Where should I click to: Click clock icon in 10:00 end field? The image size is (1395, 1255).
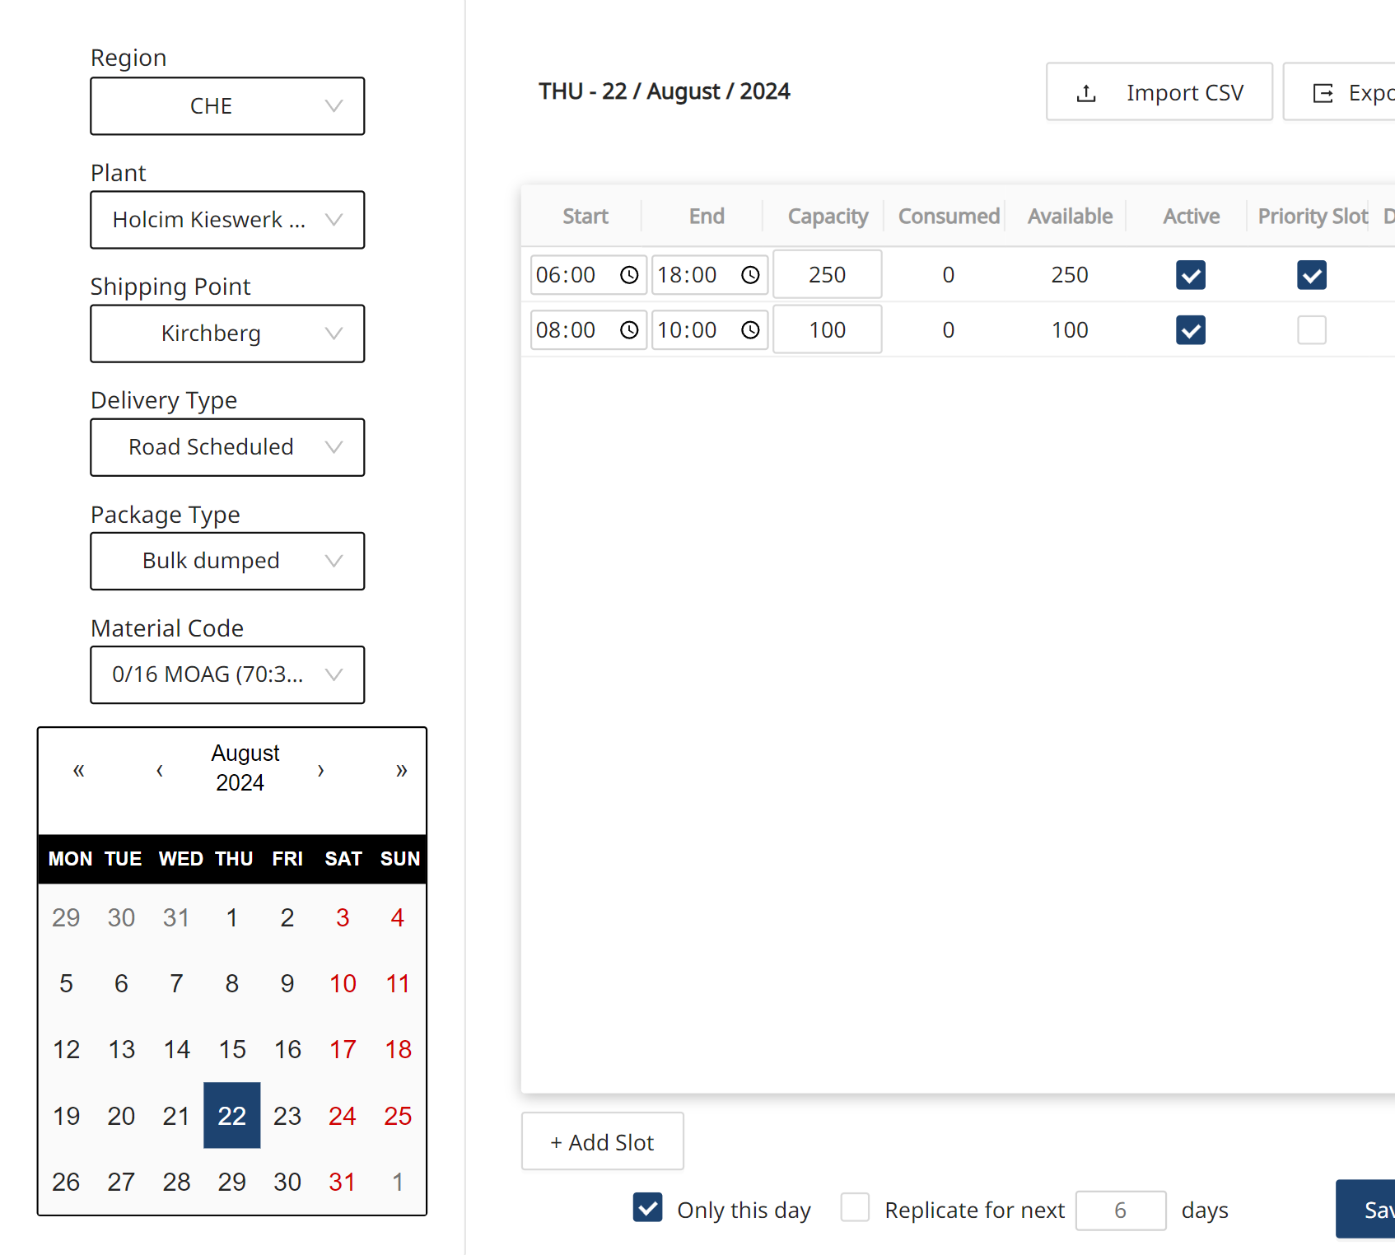click(x=750, y=330)
